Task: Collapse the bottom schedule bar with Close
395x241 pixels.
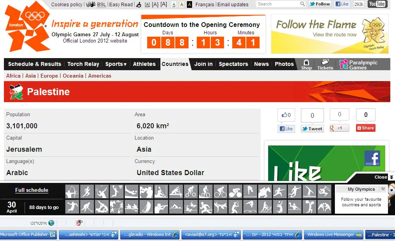Action: [383, 177]
